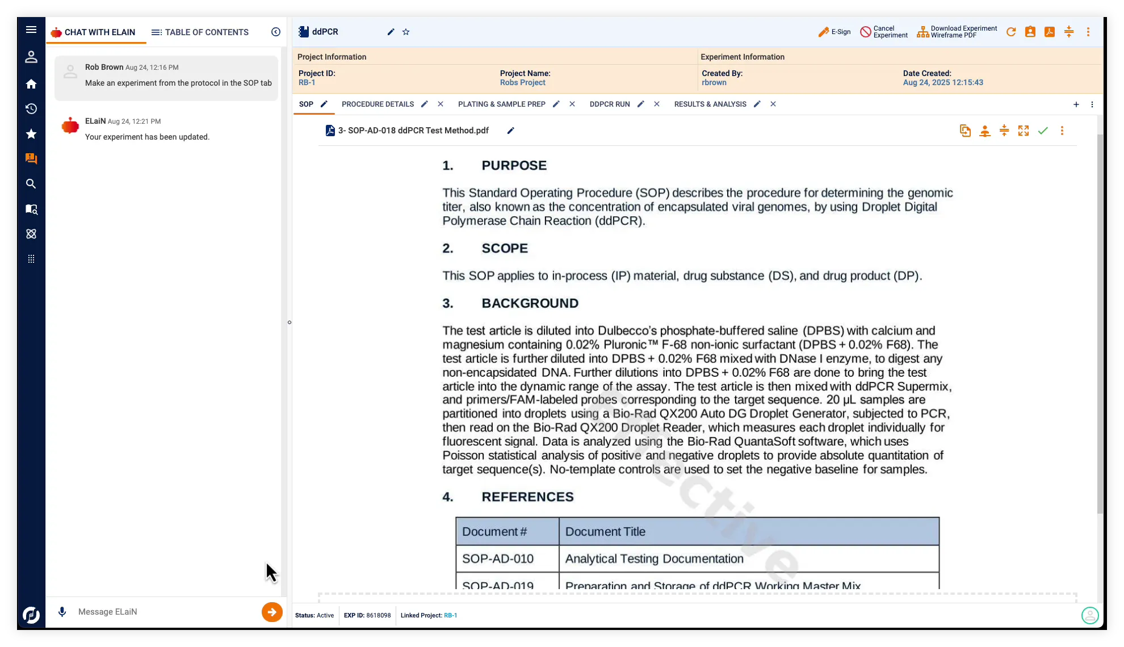Go to Home via the sidebar icon
The image size is (1124, 647).
click(x=31, y=84)
